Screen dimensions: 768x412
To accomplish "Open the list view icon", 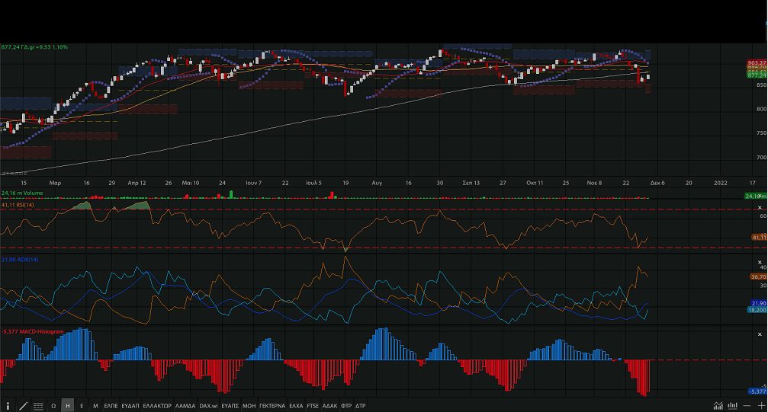I will click(x=38, y=406).
